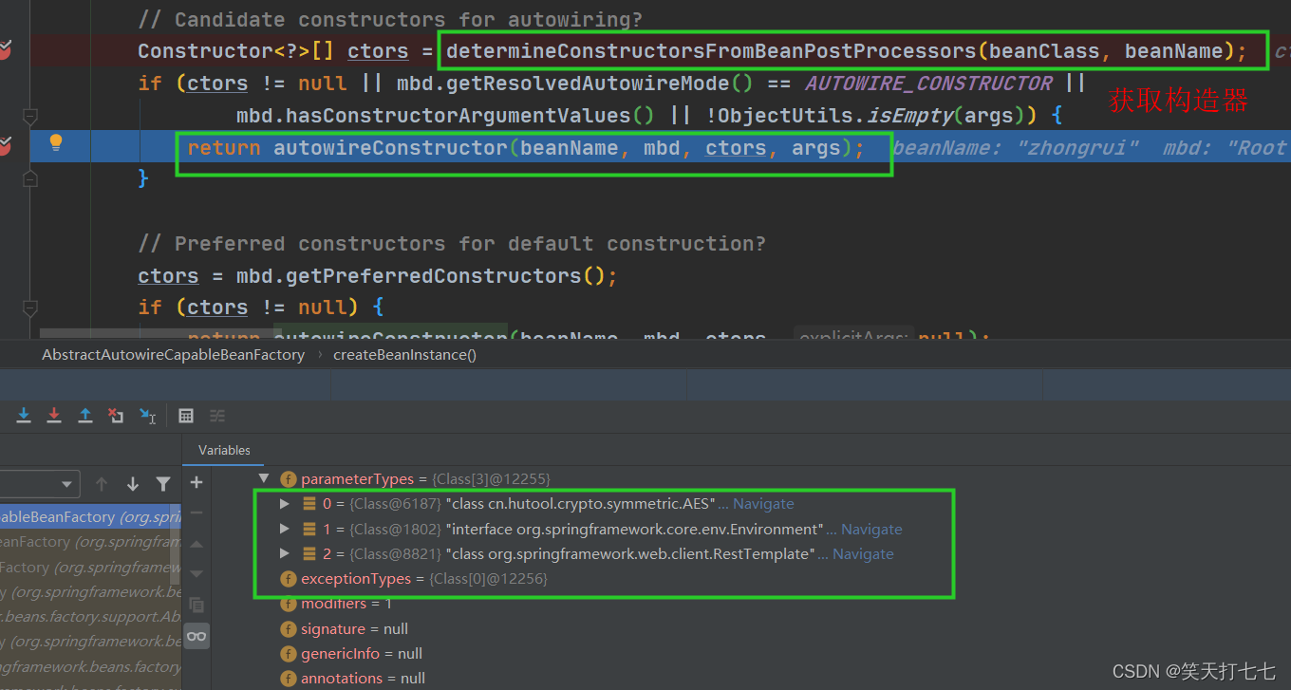The width and height of the screenshot is (1291, 690).
Task: Click determineConstructorsFromBeanPostProcessors method call
Action: (x=711, y=51)
